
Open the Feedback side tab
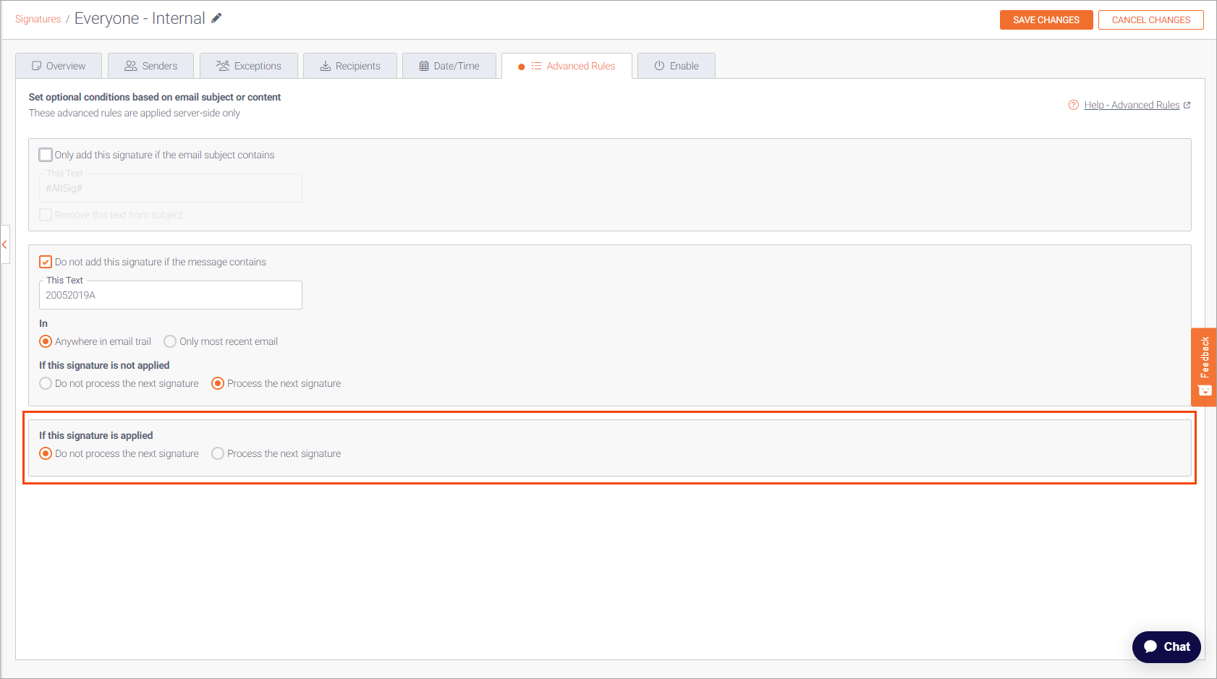[1204, 367]
